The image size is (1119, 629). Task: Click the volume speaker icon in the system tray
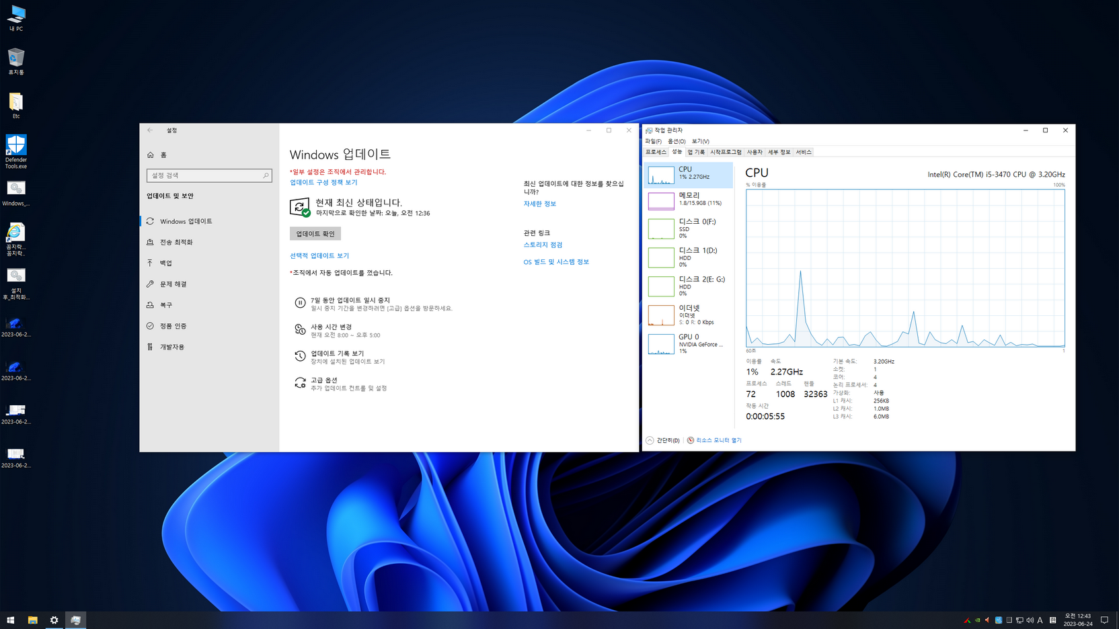(1030, 620)
